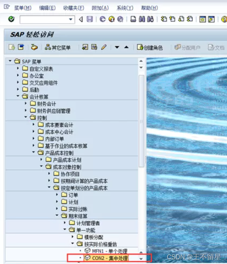This screenshot has height=264, width=227.
Task: Click the Last Page icon
Action: [x=190, y=19]
